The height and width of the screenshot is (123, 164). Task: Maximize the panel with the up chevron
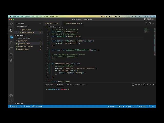coord(151,85)
